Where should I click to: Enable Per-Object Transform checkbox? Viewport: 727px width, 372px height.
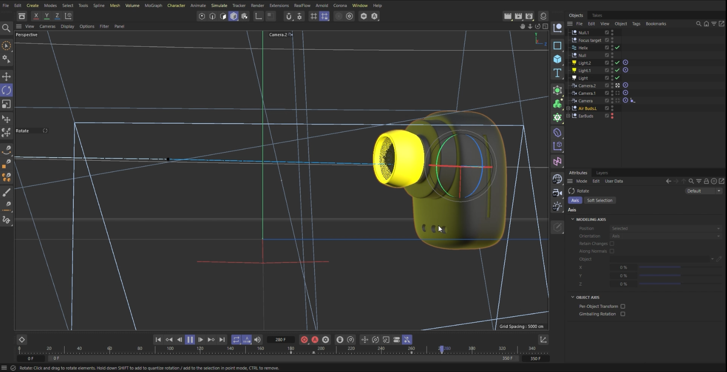pos(623,306)
